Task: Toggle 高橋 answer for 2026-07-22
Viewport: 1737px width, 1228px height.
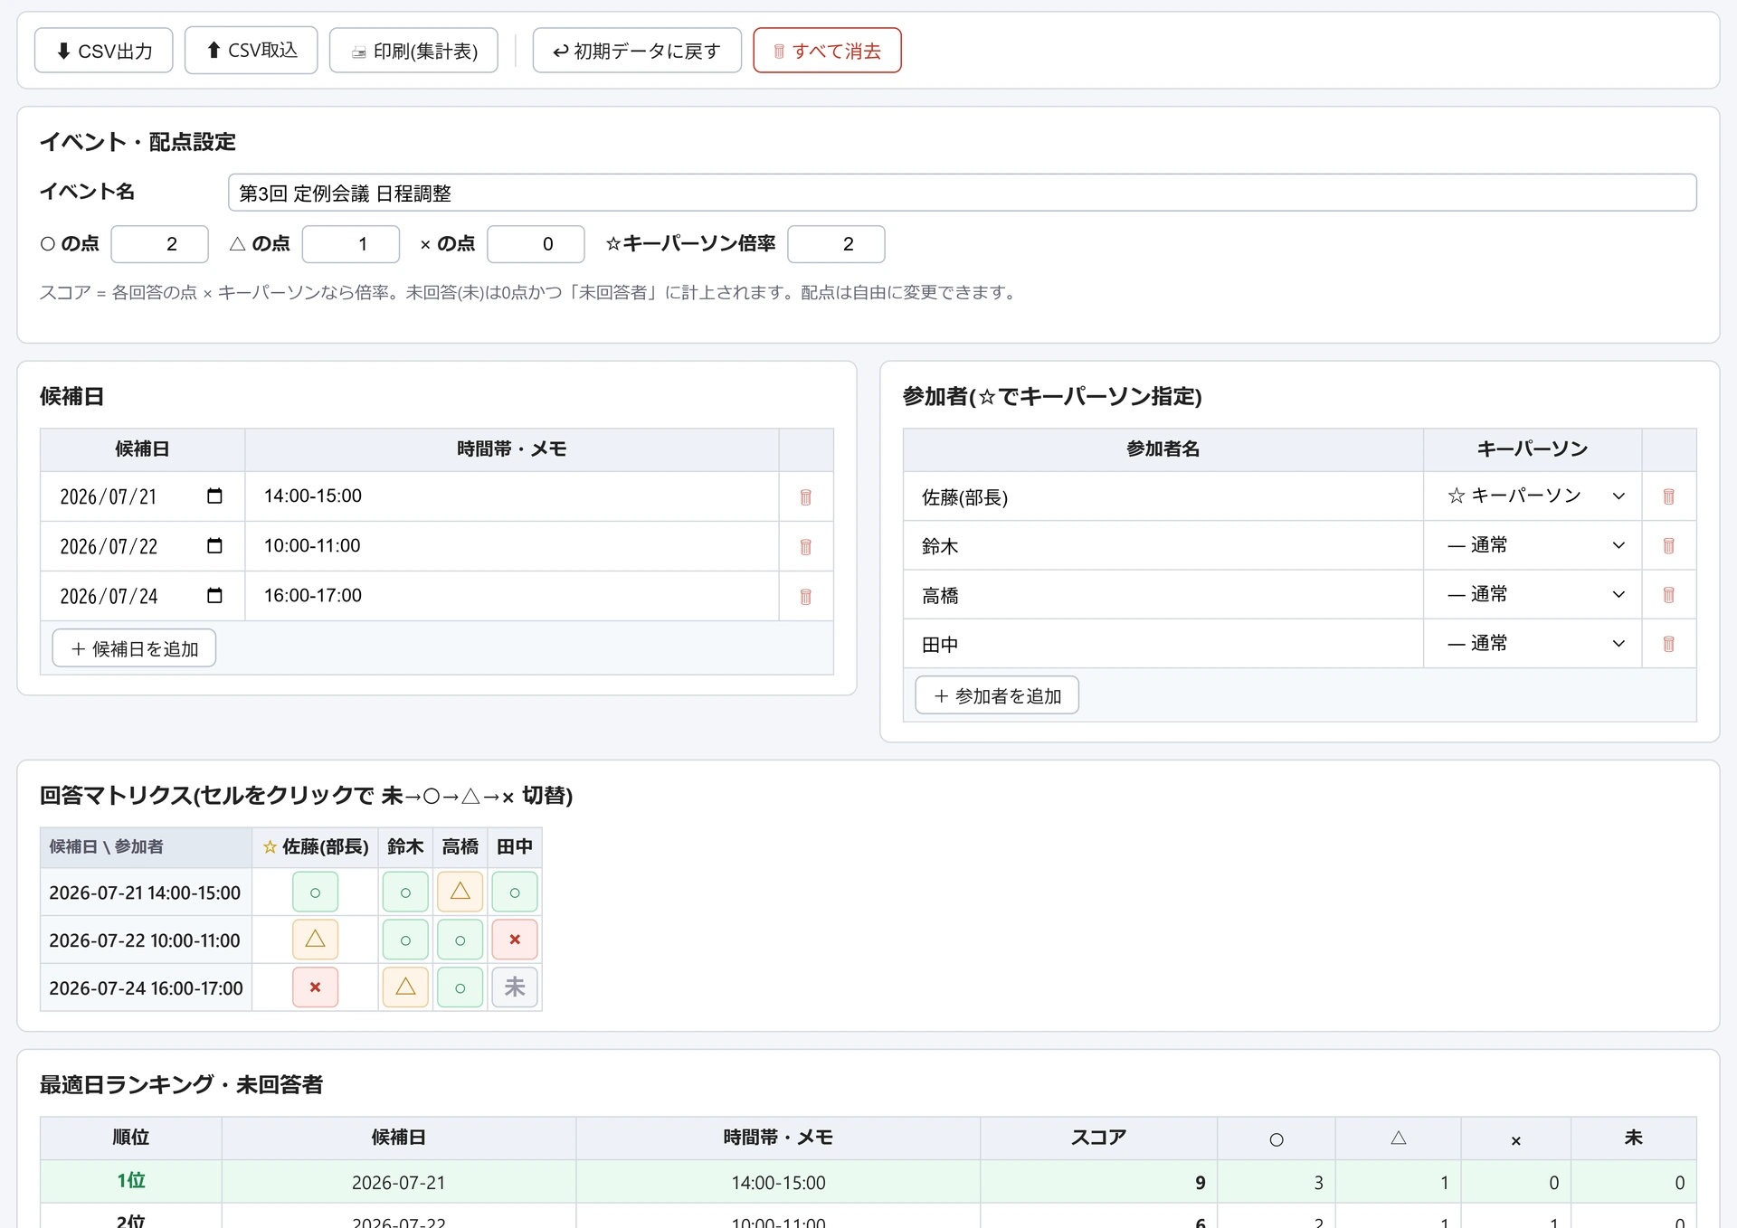Action: click(x=460, y=940)
